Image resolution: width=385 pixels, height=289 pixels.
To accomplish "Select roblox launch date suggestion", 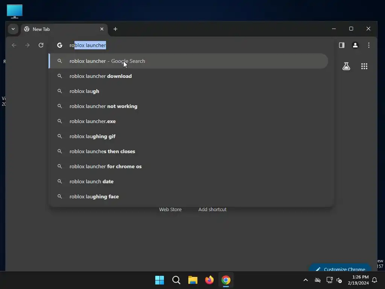I will pyautogui.click(x=188, y=181).
